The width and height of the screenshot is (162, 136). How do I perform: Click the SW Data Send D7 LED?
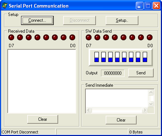89,37
